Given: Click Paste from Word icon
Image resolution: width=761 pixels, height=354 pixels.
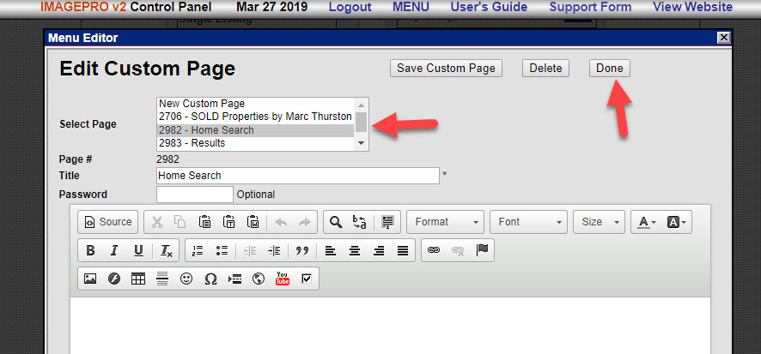Looking at the screenshot, I should coord(253,222).
